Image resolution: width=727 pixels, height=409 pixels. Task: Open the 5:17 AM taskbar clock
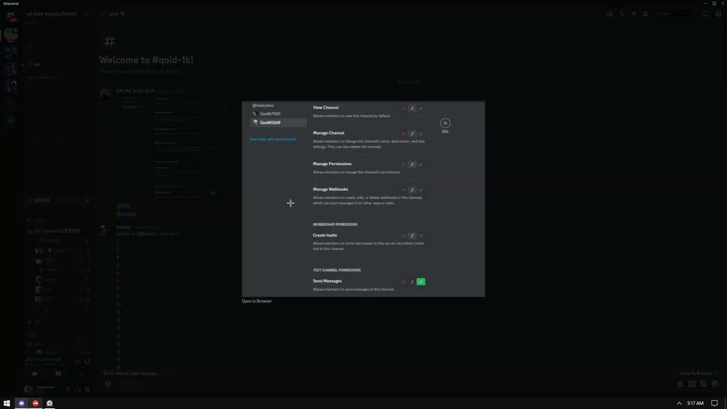pos(695,403)
